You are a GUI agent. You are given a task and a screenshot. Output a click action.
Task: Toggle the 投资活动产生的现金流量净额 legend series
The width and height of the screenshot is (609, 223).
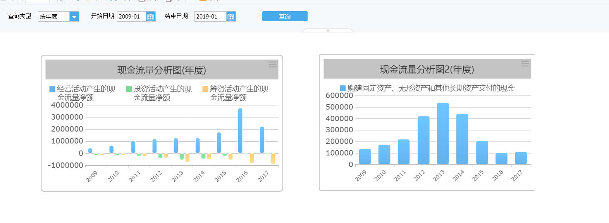[x=159, y=93]
